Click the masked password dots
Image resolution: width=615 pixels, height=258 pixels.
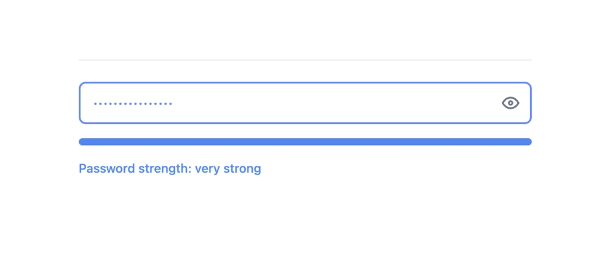click(133, 104)
